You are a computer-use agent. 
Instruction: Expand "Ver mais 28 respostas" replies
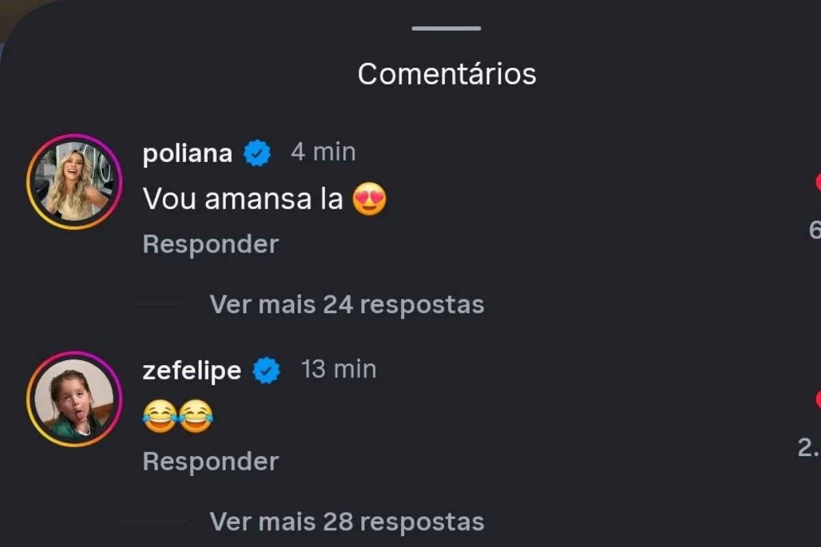tap(347, 522)
